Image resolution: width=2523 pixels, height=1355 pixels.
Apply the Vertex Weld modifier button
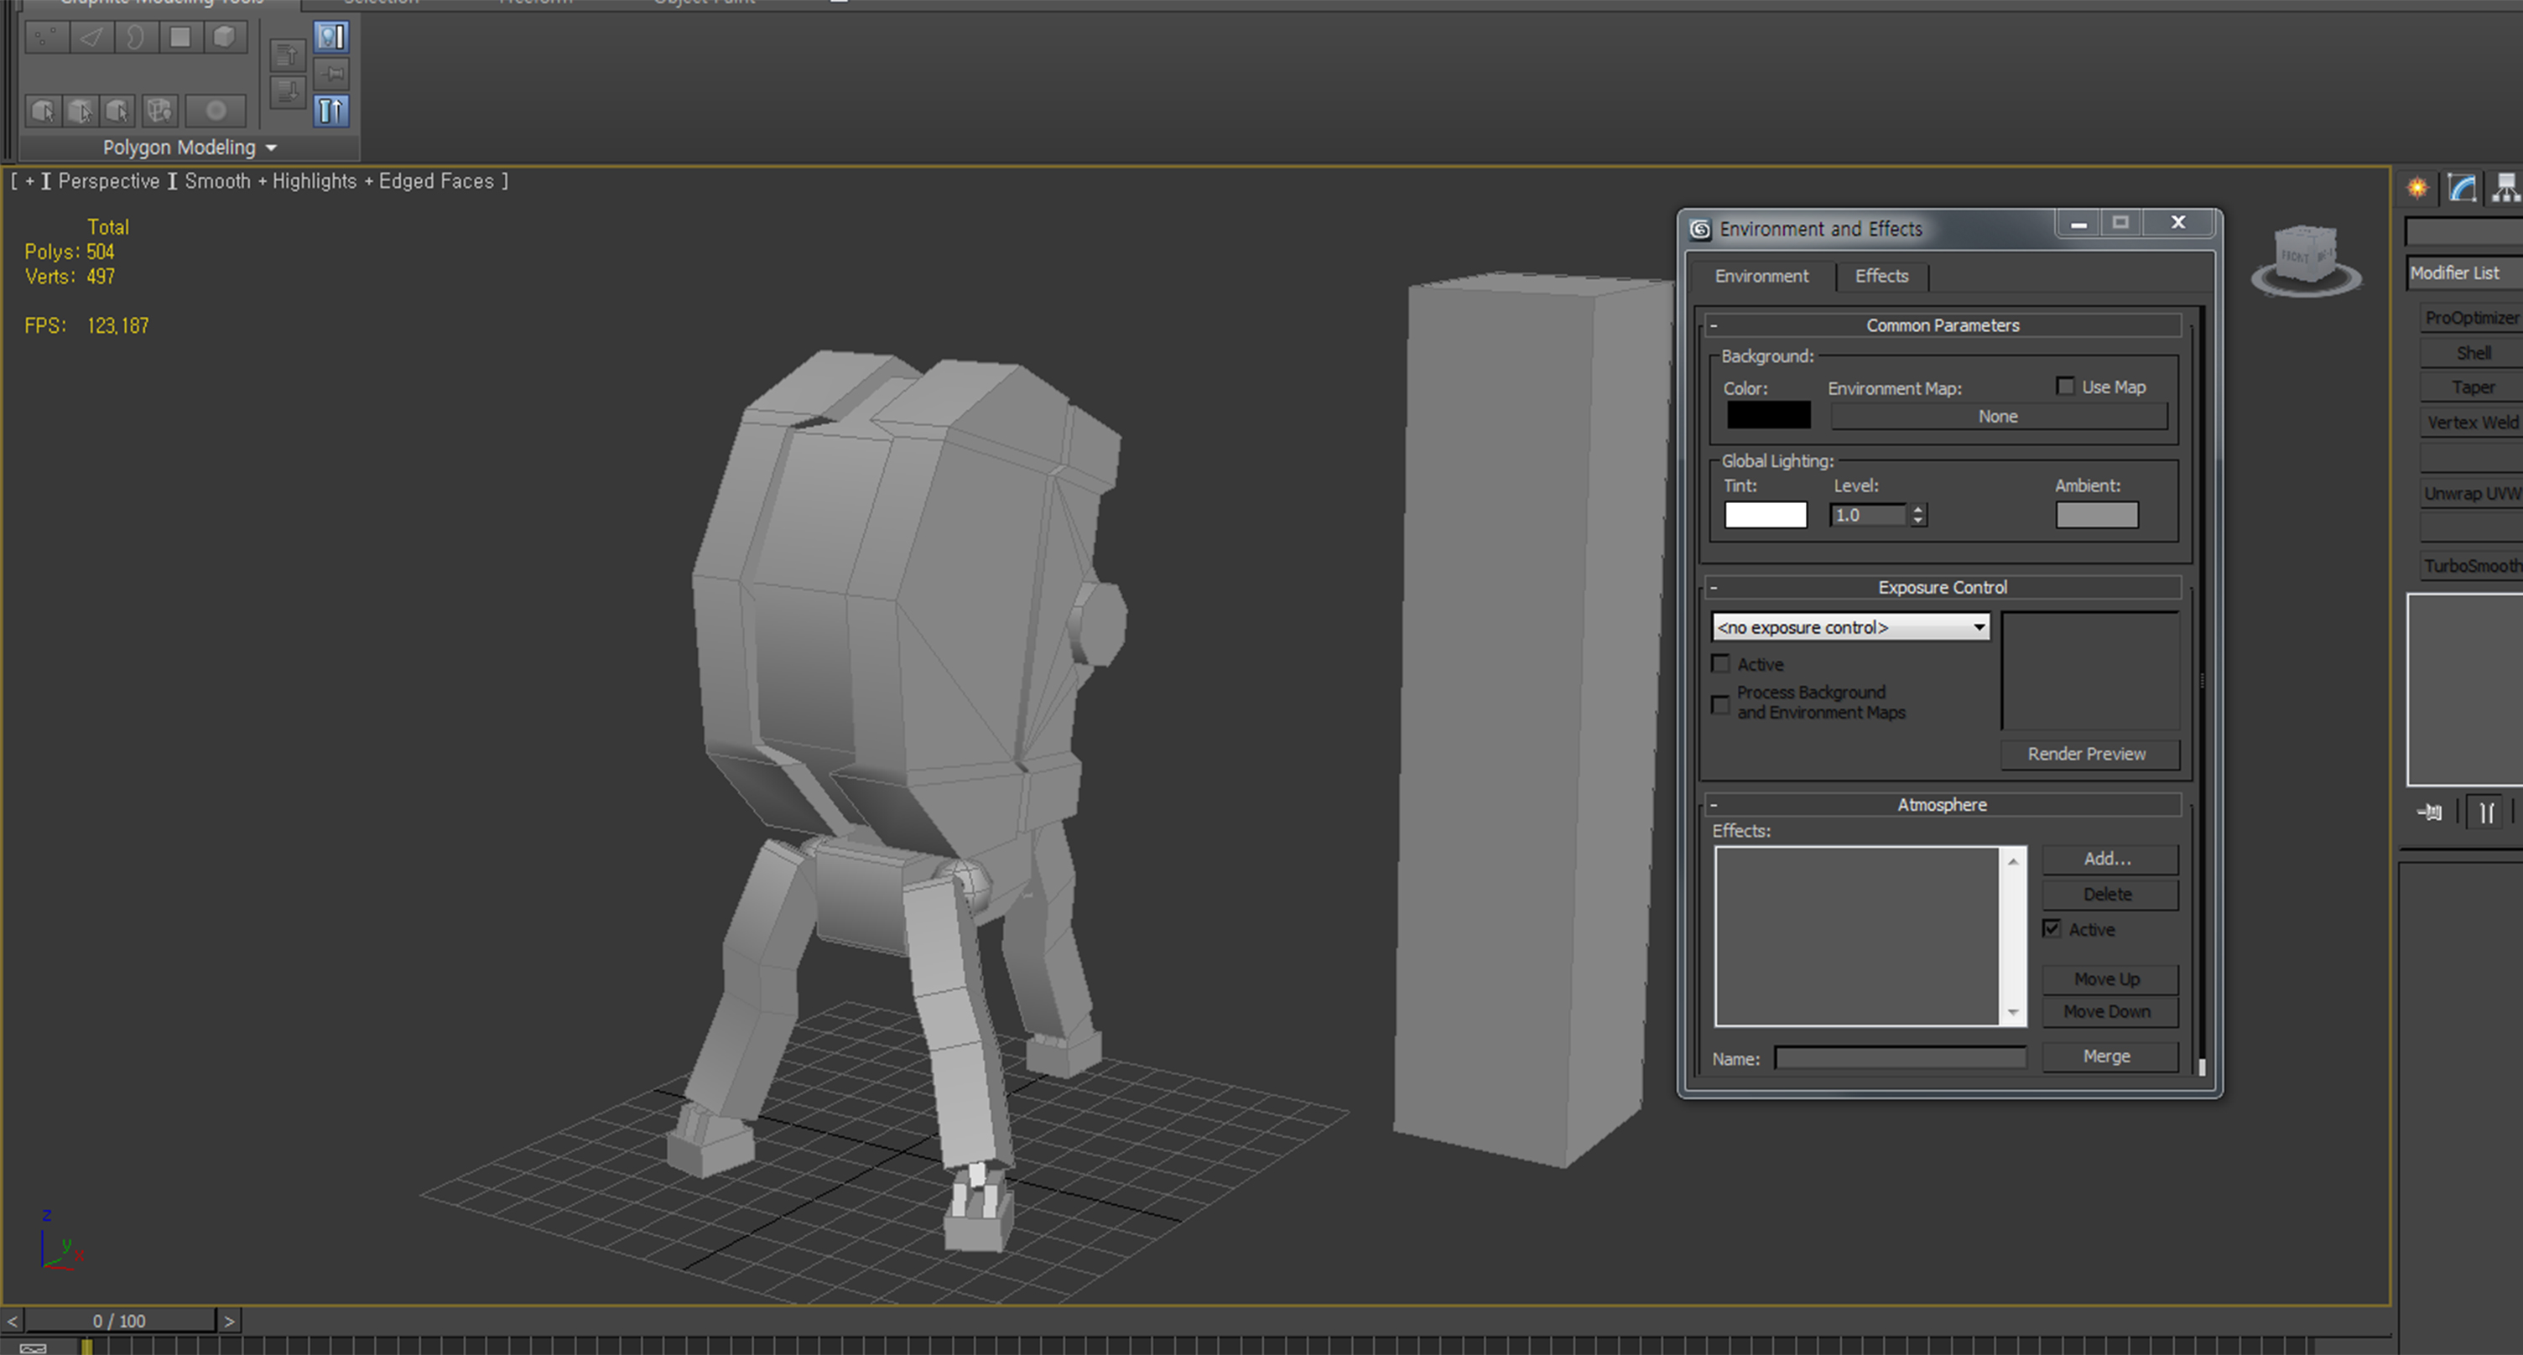[x=2471, y=422]
